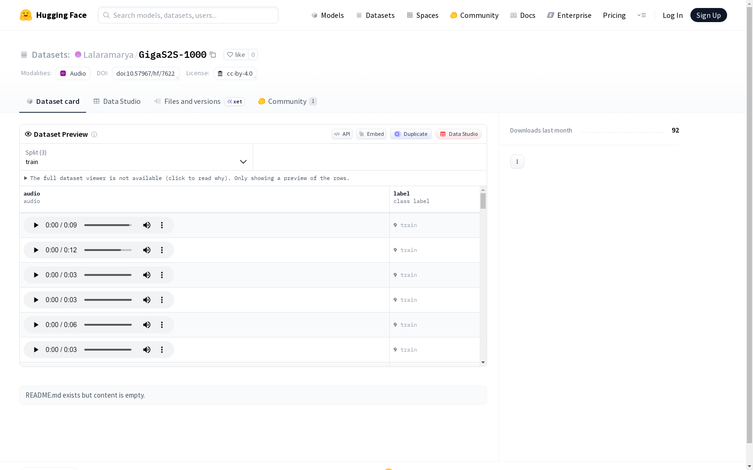Go to Datasets in the top navigation
The image size is (753, 470).
point(375,15)
